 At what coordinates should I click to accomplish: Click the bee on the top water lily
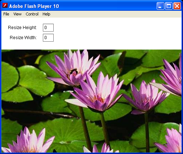[x=74, y=71]
